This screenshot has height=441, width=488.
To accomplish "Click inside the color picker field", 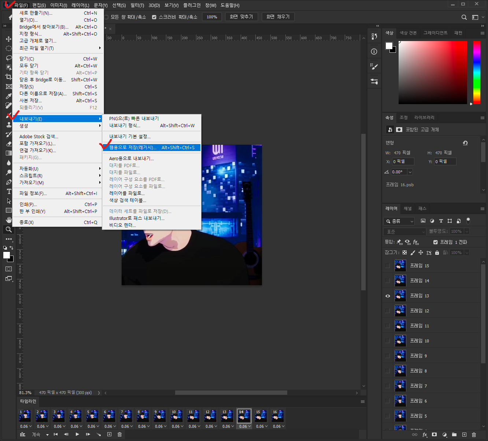I will (x=433, y=73).
